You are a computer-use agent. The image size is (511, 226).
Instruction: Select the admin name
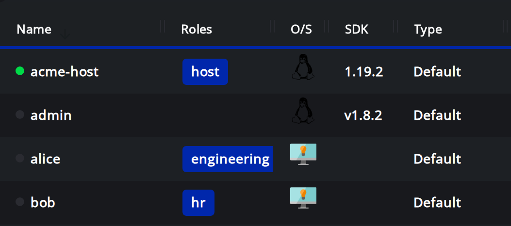pyautogui.click(x=51, y=115)
